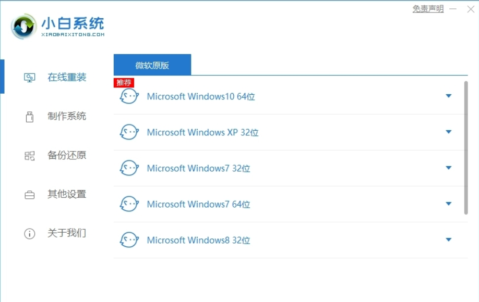The width and height of the screenshot is (479, 302).
Task: Click the ghost icon beside Windows8 32位
Action: (129, 240)
